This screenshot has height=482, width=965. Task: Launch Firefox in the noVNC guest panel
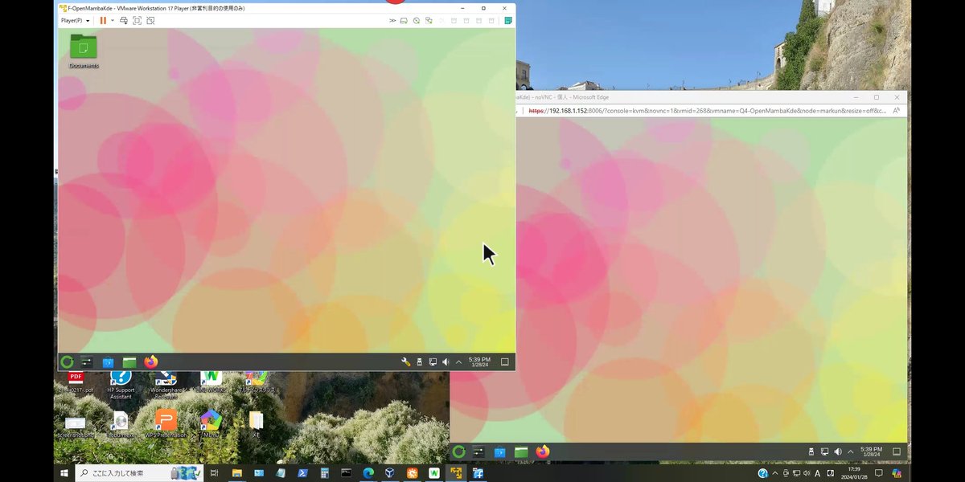tap(543, 452)
